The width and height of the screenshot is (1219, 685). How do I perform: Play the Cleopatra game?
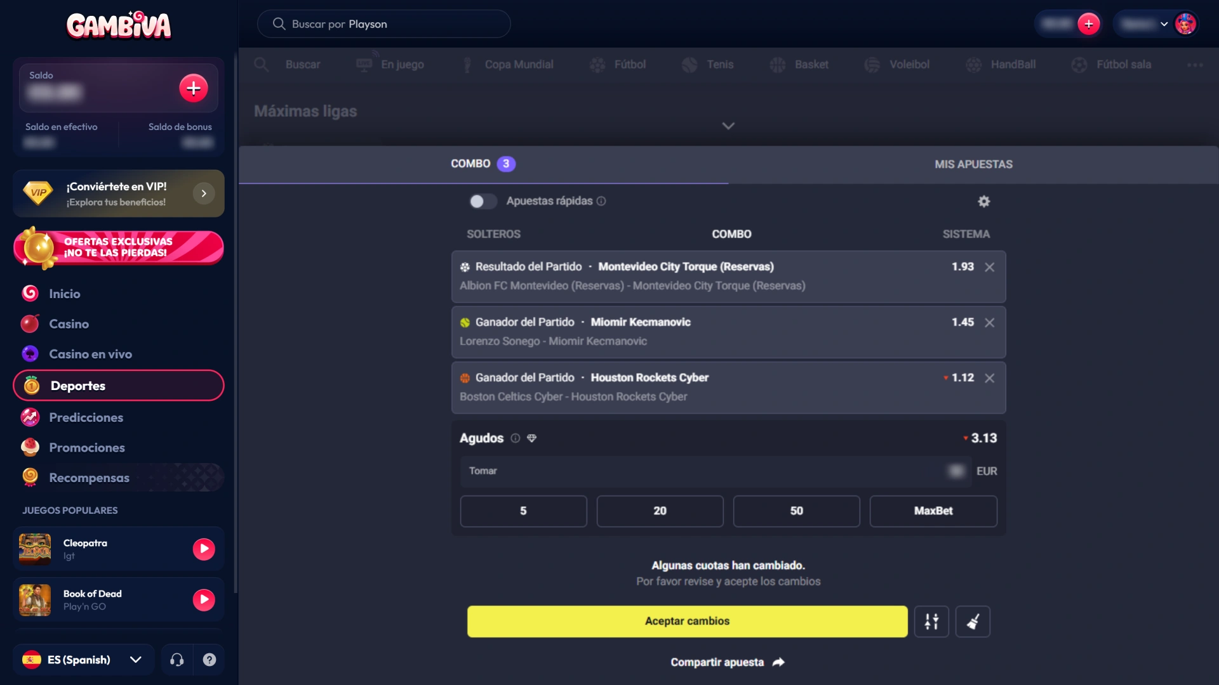click(204, 549)
